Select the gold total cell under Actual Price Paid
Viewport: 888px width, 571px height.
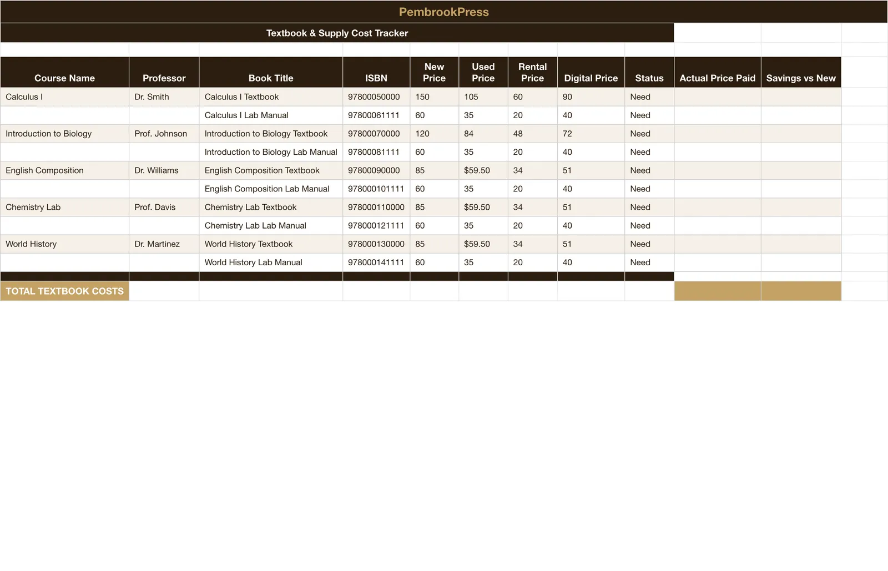pos(718,291)
